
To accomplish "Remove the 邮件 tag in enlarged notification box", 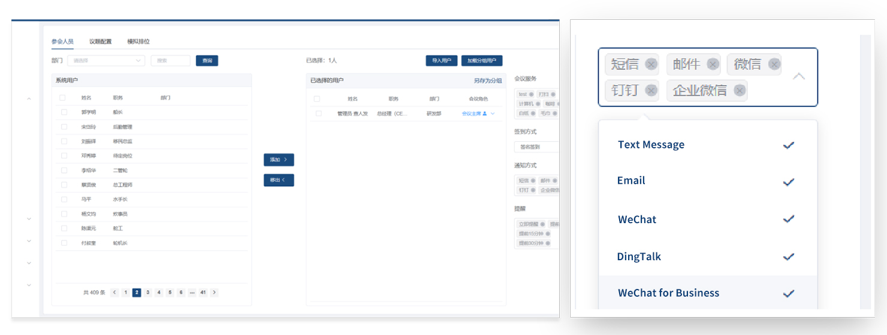I will (713, 65).
